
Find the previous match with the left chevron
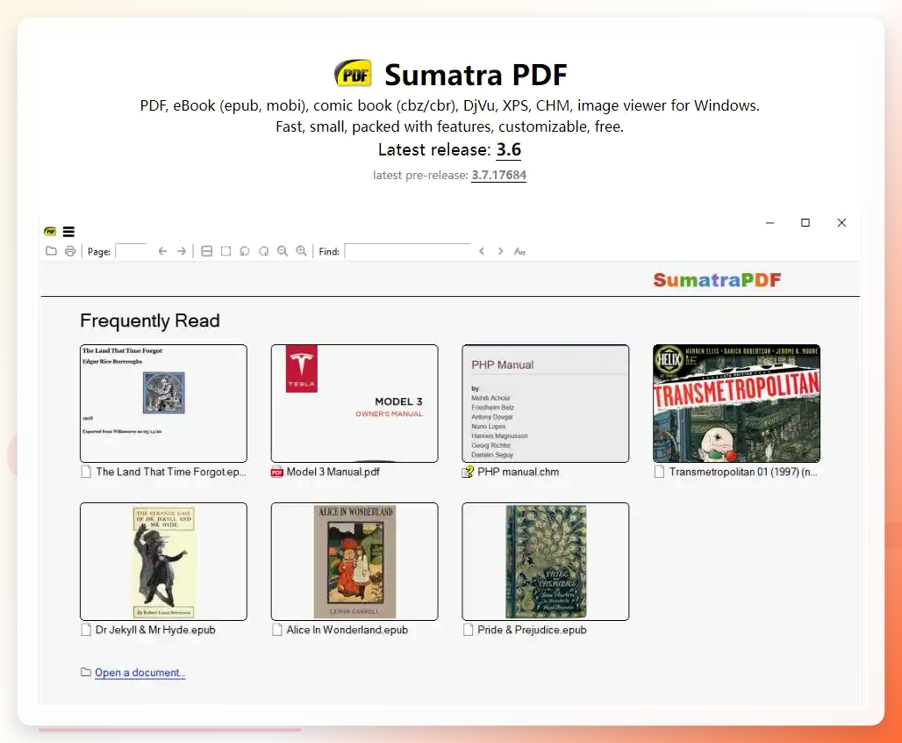482,251
